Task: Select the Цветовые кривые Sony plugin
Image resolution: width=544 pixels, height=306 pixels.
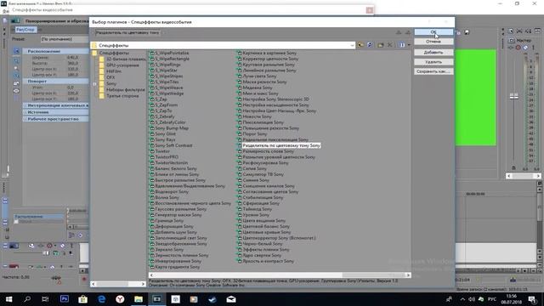Action: [266, 232]
